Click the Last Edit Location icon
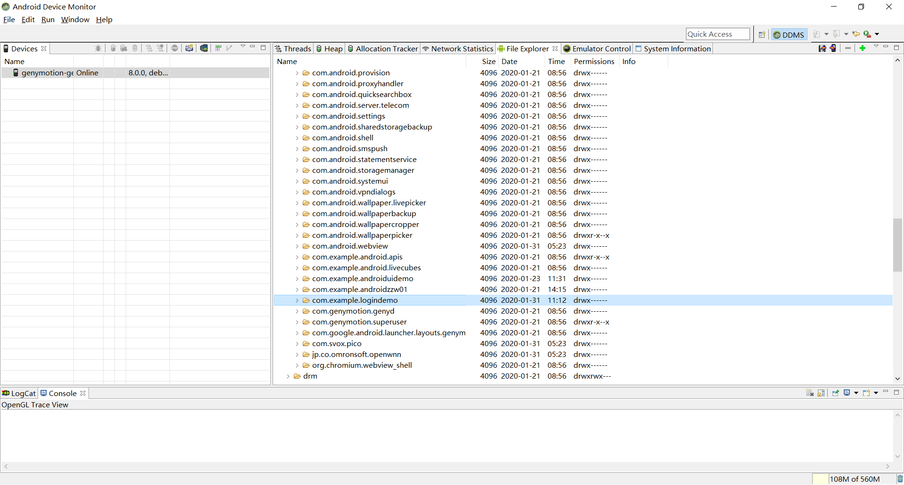This screenshot has width=904, height=485. (856, 34)
